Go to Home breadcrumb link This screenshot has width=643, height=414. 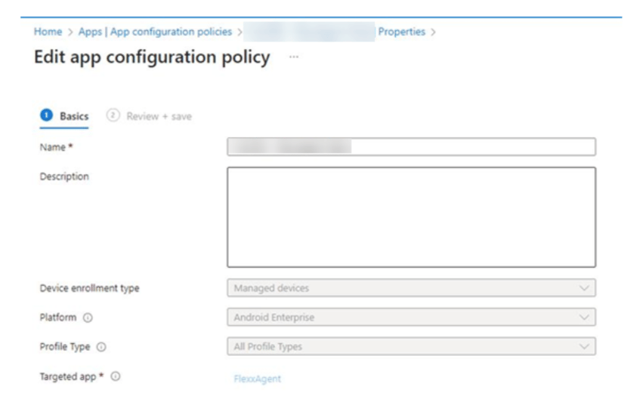tap(48, 32)
